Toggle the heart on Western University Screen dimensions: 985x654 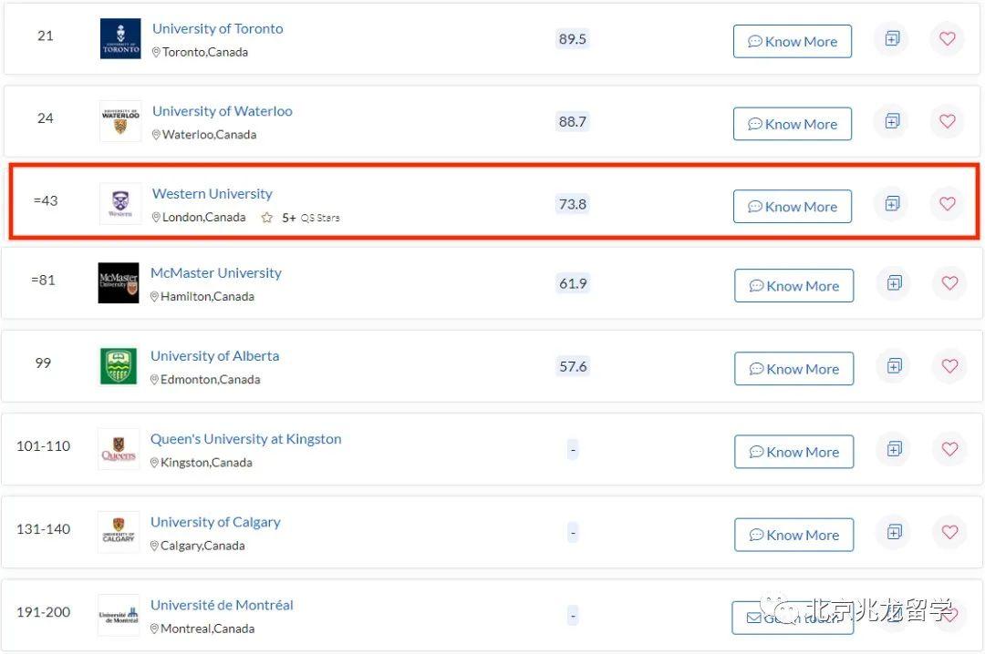point(947,204)
